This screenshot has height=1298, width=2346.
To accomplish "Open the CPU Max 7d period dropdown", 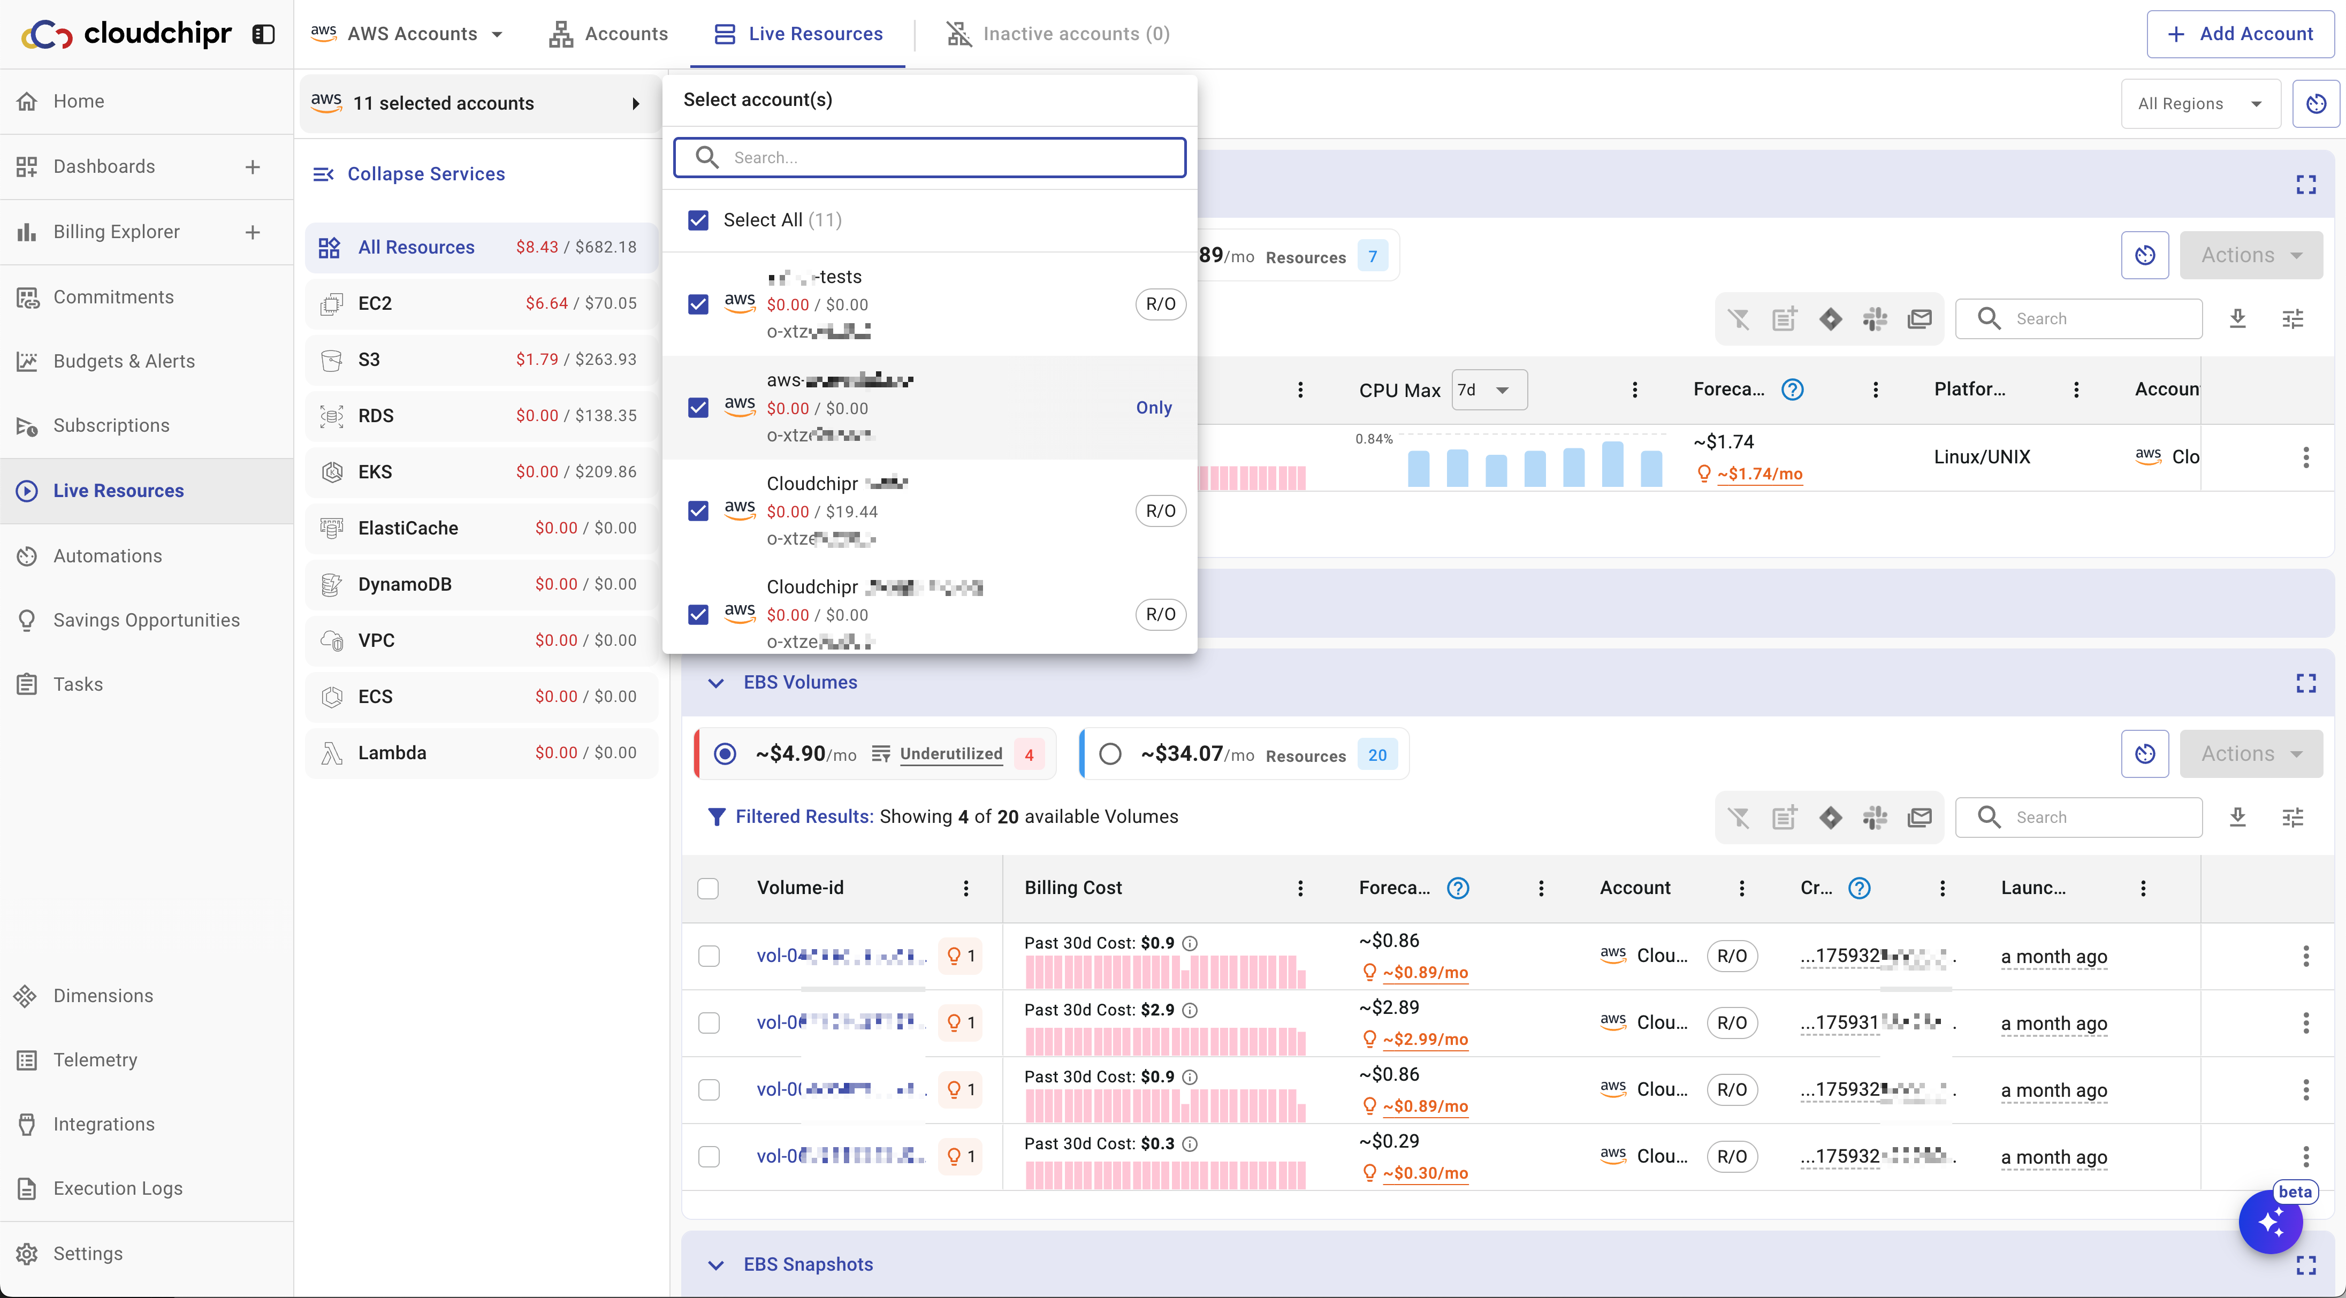I will pos(1488,390).
